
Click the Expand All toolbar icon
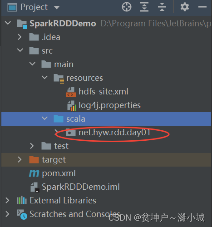click(144, 7)
